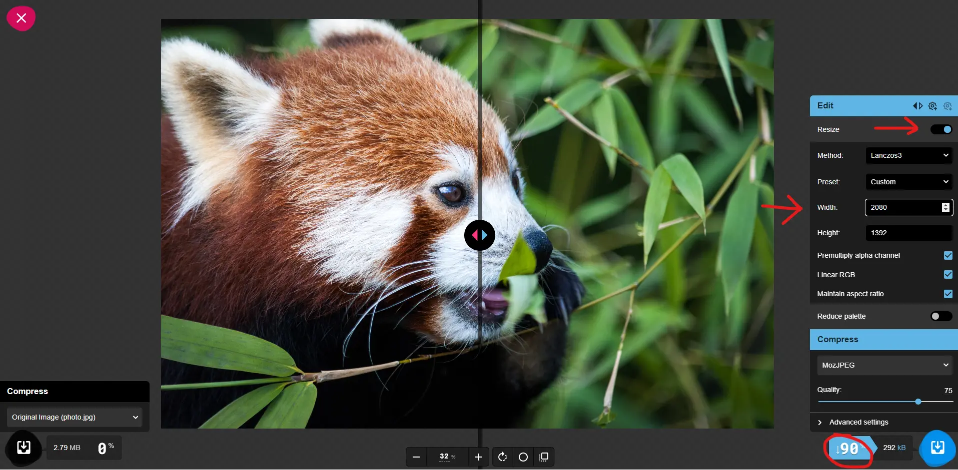Uncheck the Linear RGB checkbox

coord(948,275)
